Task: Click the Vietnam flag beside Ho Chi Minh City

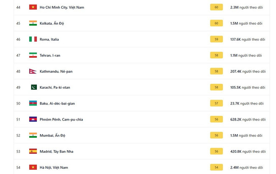Action: pyautogui.click(x=33, y=7)
